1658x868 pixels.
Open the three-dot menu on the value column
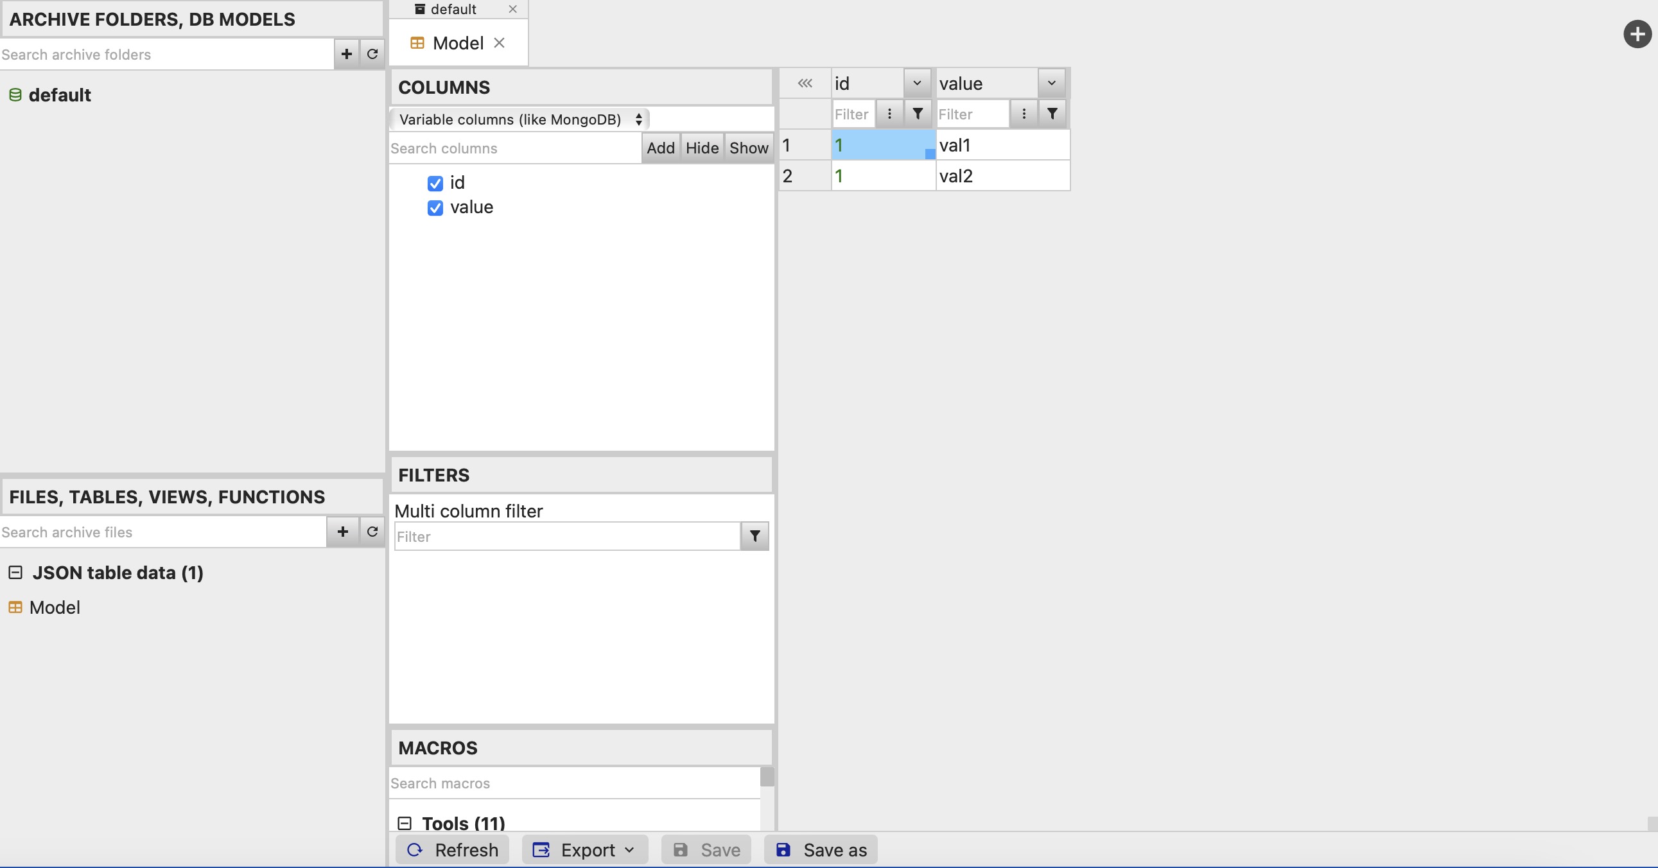click(x=1024, y=114)
